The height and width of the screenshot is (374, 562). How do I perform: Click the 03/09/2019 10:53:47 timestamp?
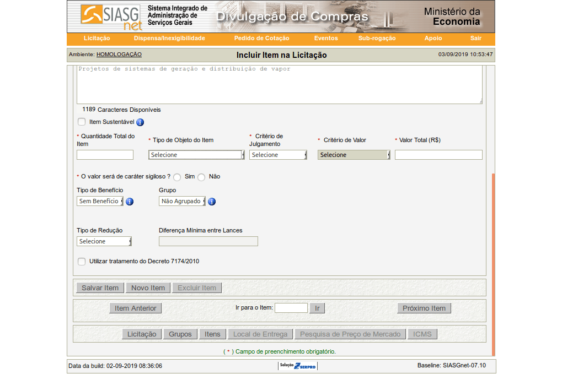(465, 55)
